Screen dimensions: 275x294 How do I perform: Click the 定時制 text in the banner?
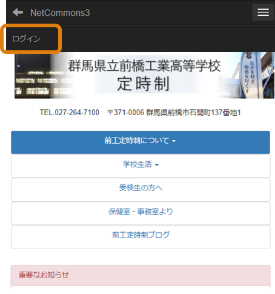[x=143, y=84]
